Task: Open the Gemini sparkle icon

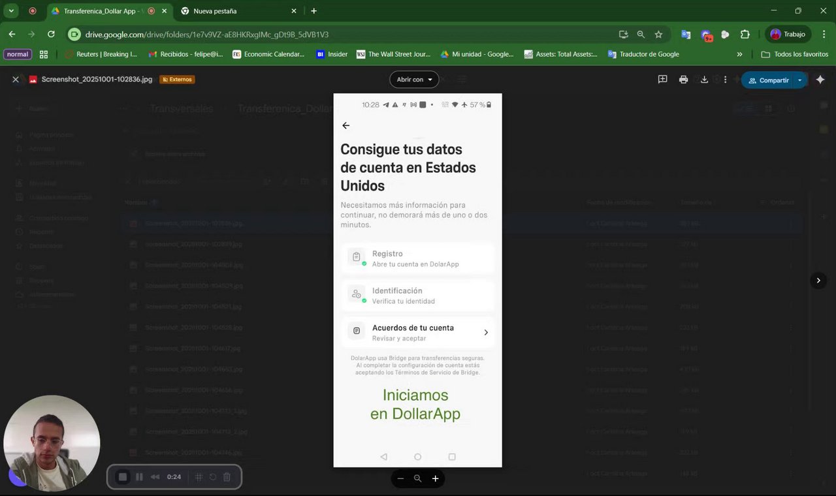Action: tap(820, 80)
